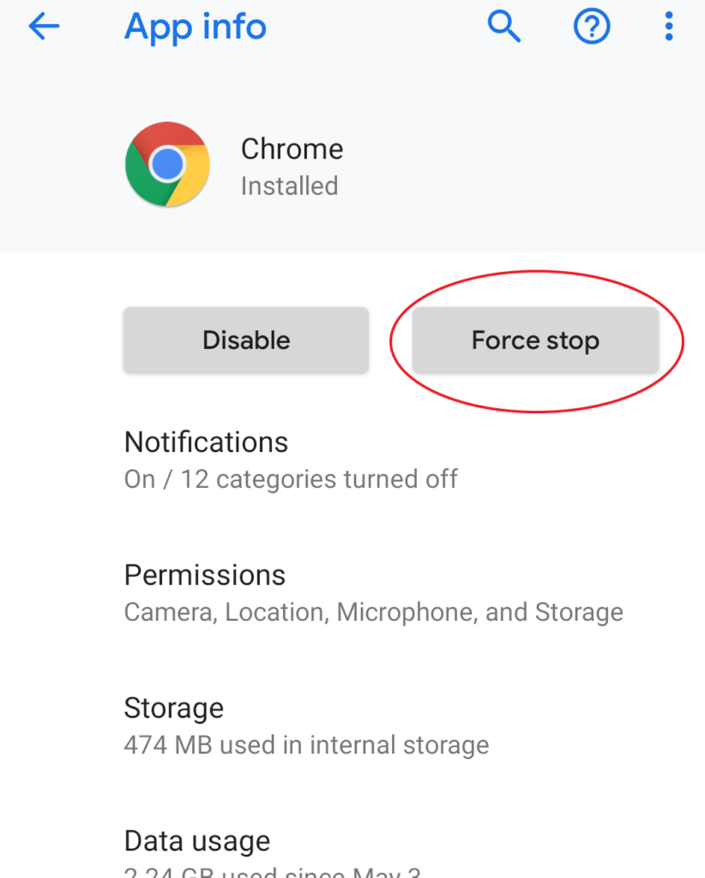Screen dimensions: 705x878
Task: Tap Chrome app name text
Action: pos(292,148)
